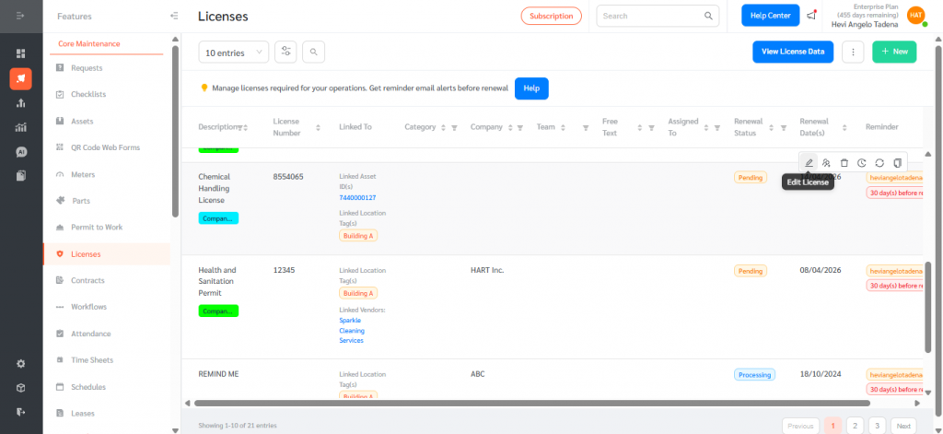Screen dimensions: 943x434
Task: Click the horizontal table scrollbar
Action: pyautogui.click(x=531, y=403)
